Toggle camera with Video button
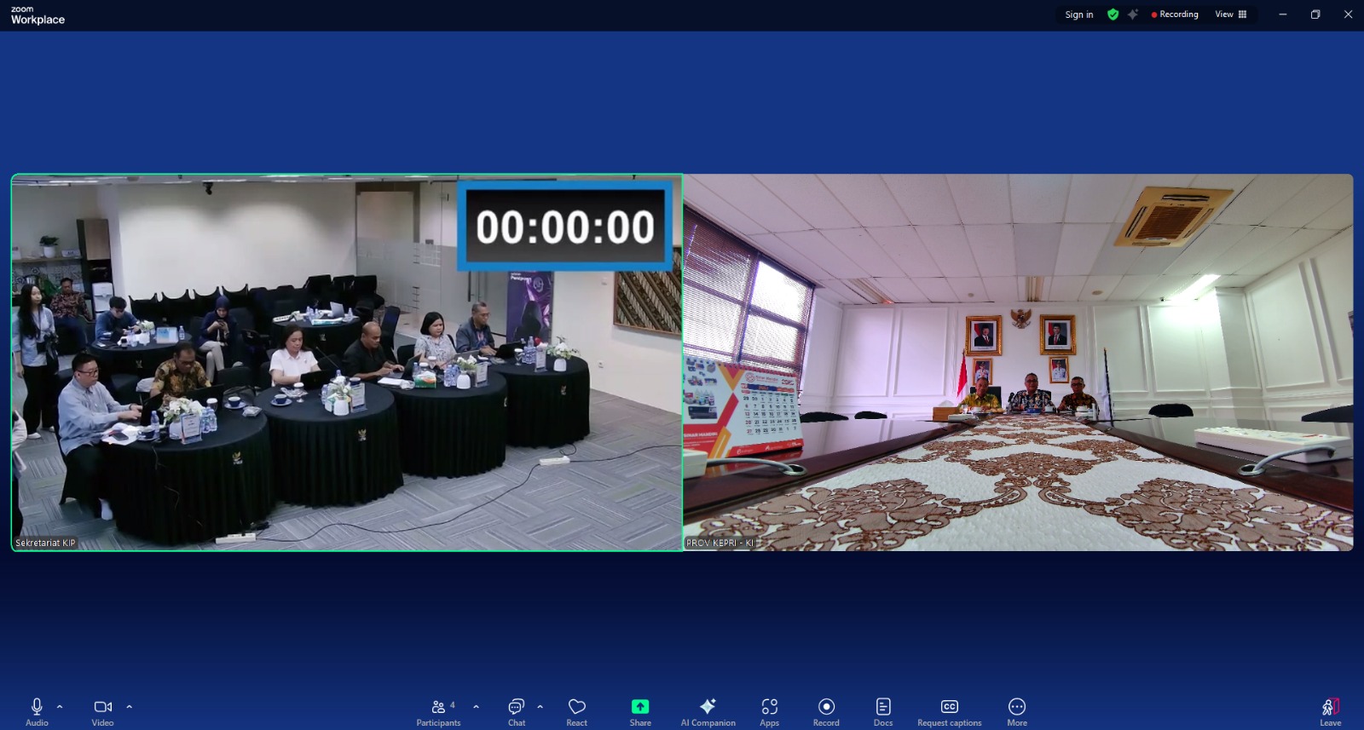1364x730 pixels. [102, 710]
